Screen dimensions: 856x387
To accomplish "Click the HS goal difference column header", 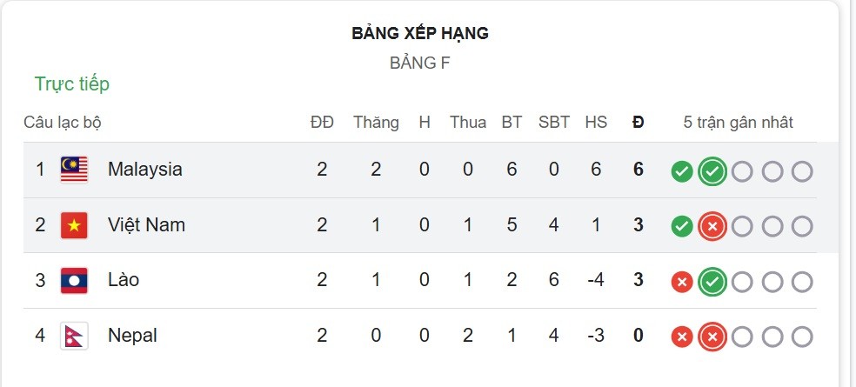I will click(x=596, y=123).
